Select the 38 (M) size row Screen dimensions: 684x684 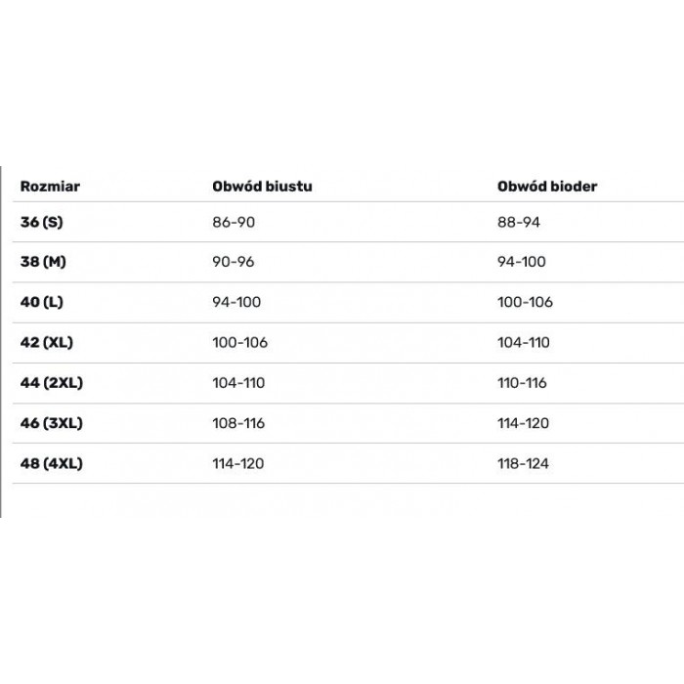(x=348, y=262)
